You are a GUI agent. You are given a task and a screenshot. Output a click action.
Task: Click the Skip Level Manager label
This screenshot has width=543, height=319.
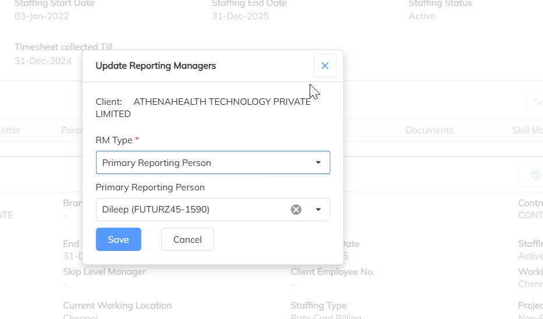point(104,271)
